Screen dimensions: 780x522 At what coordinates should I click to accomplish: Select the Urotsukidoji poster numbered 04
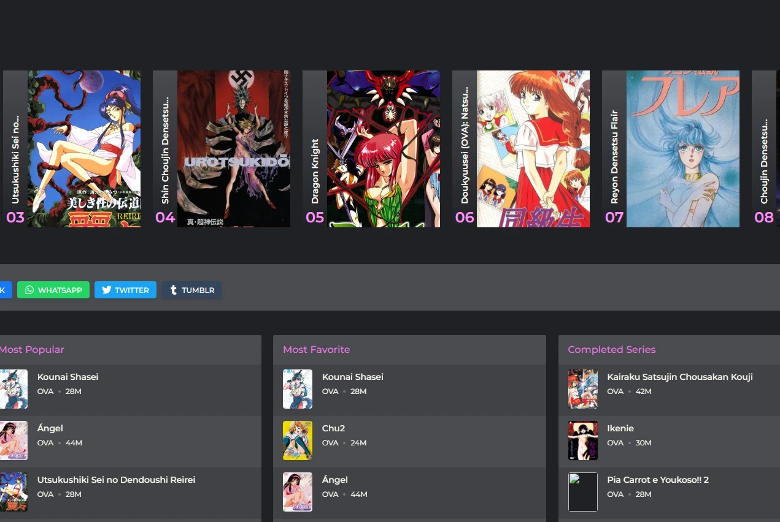pos(233,148)
